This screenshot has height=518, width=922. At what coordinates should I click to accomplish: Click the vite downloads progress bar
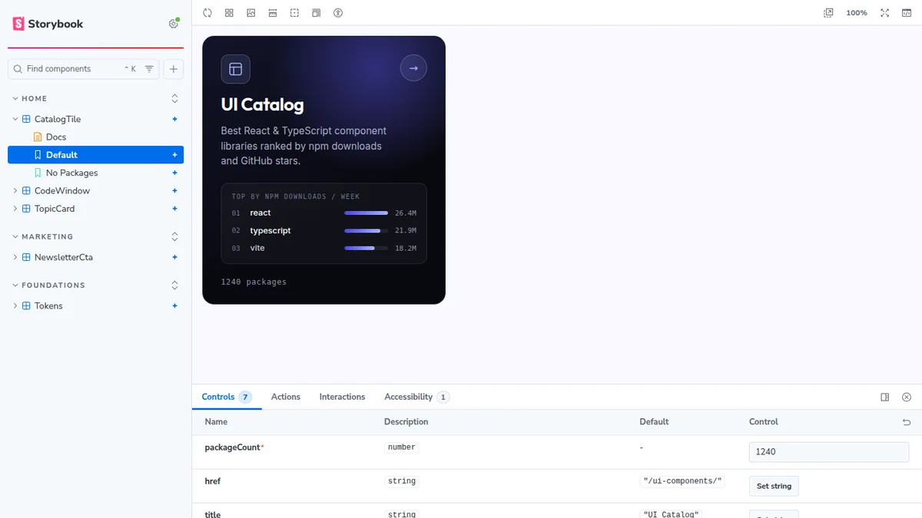(x=366, y=248)
